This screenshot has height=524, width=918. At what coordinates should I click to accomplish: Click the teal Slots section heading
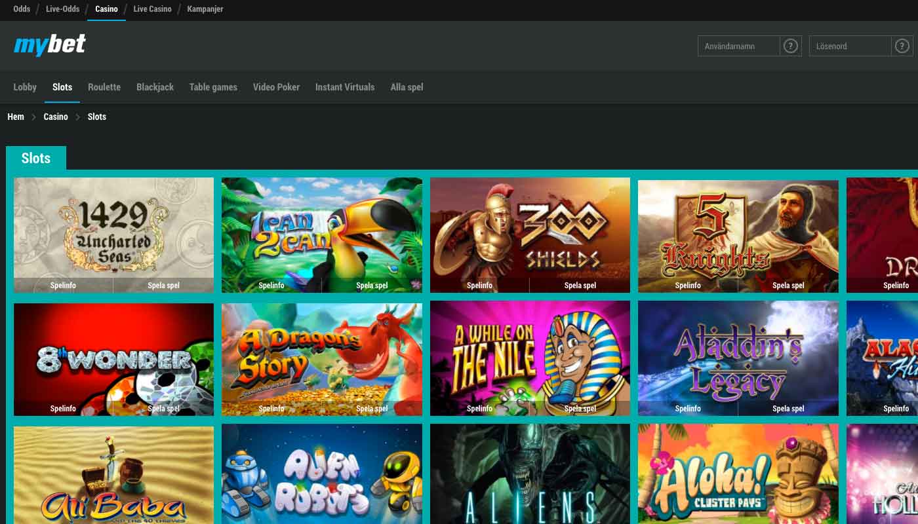(36, 158)
